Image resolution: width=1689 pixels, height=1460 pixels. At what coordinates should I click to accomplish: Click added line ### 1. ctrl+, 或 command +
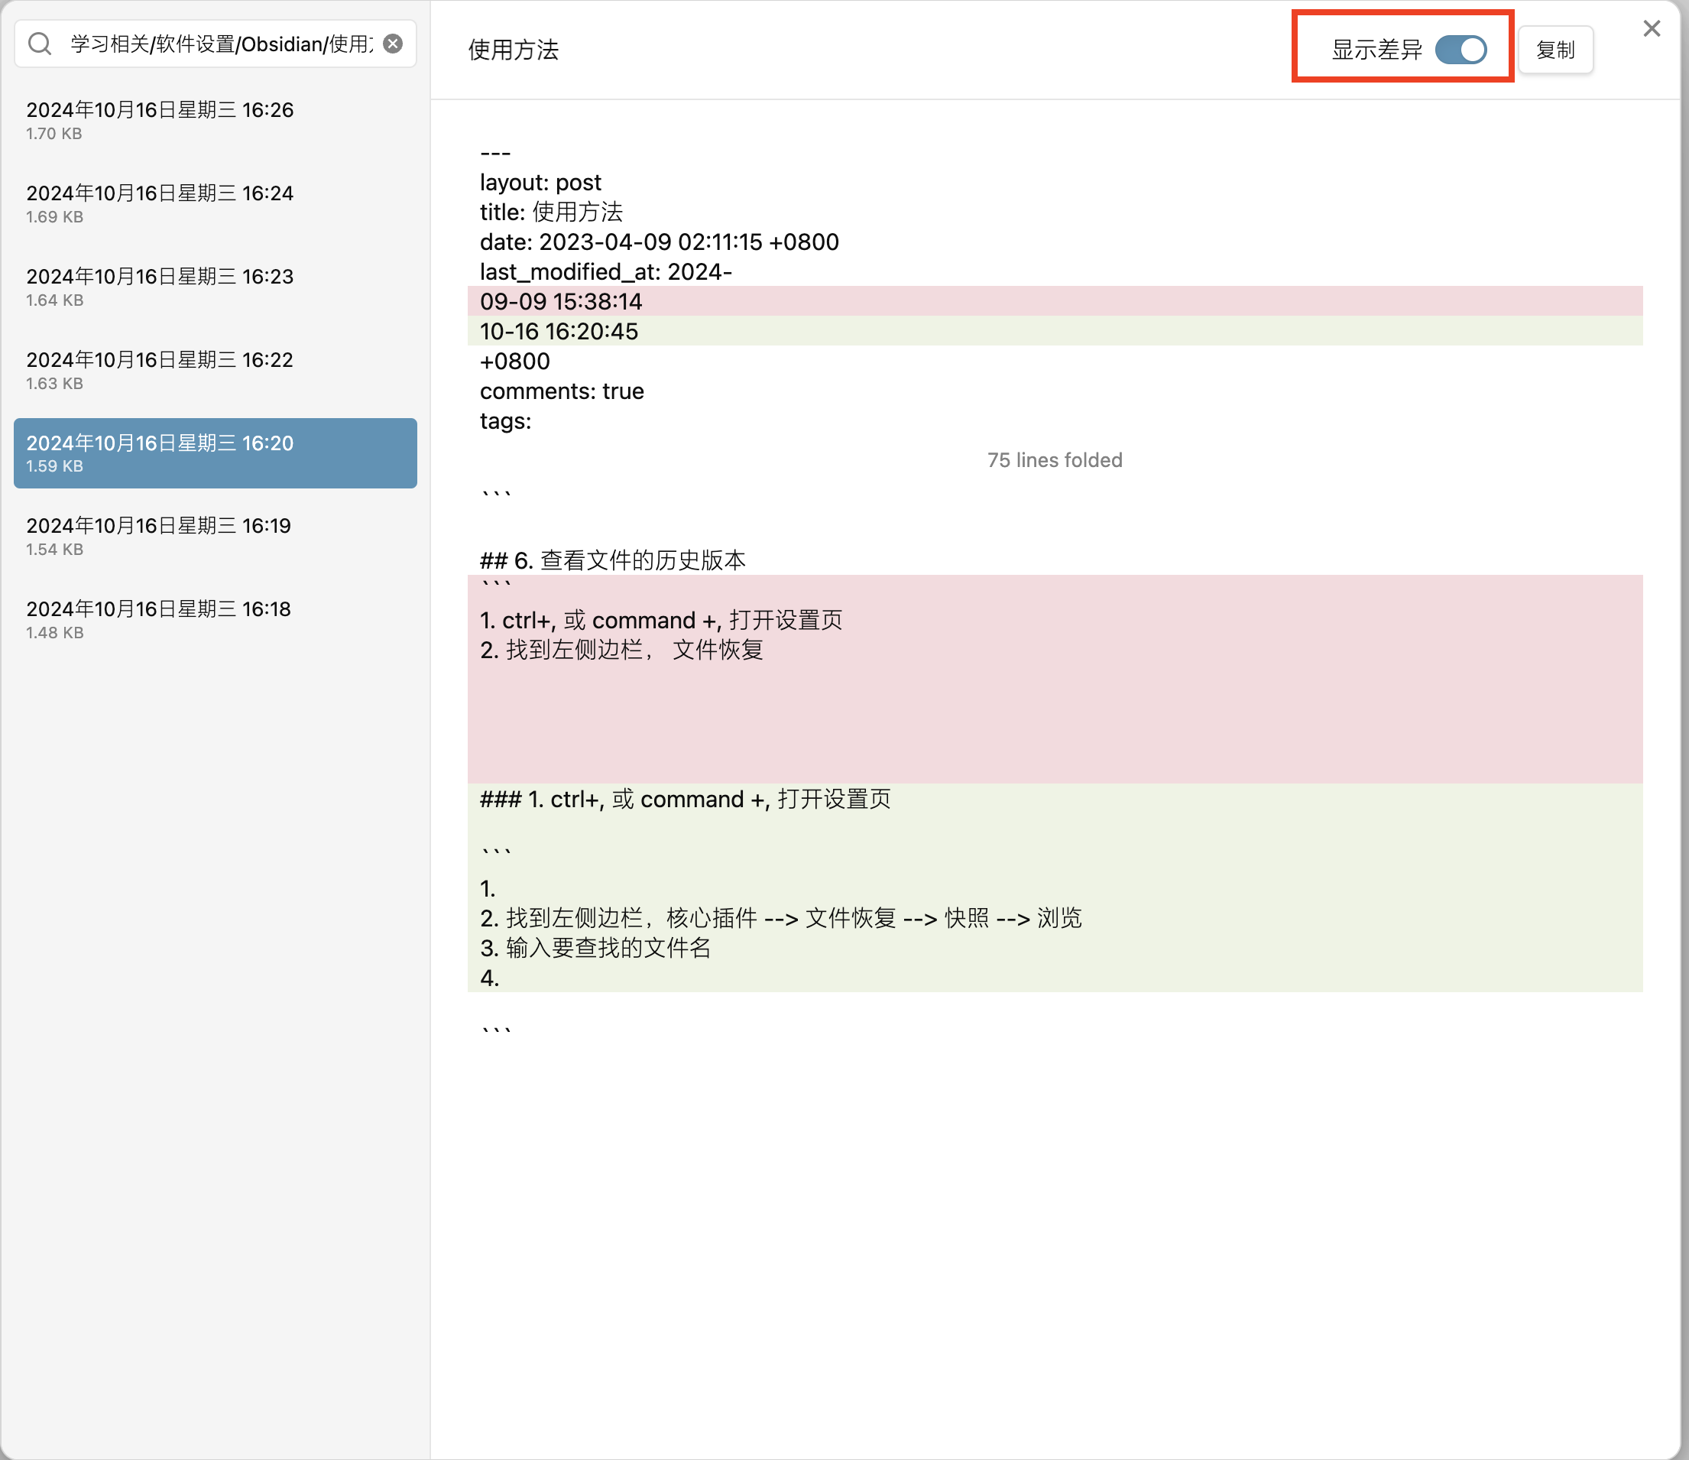(685, 799)
